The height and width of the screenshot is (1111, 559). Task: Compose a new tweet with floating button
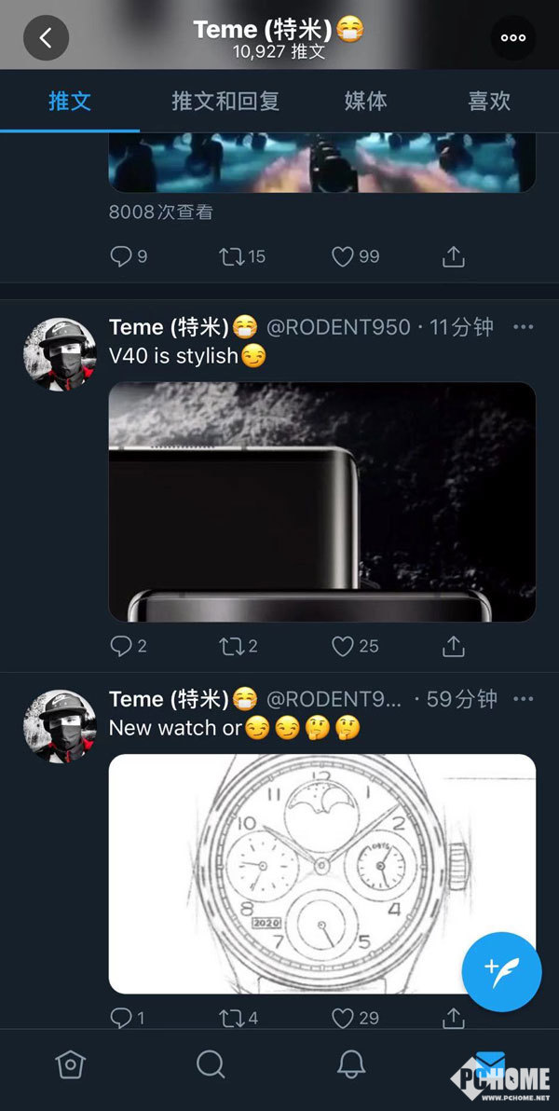[x=502, y=972]
